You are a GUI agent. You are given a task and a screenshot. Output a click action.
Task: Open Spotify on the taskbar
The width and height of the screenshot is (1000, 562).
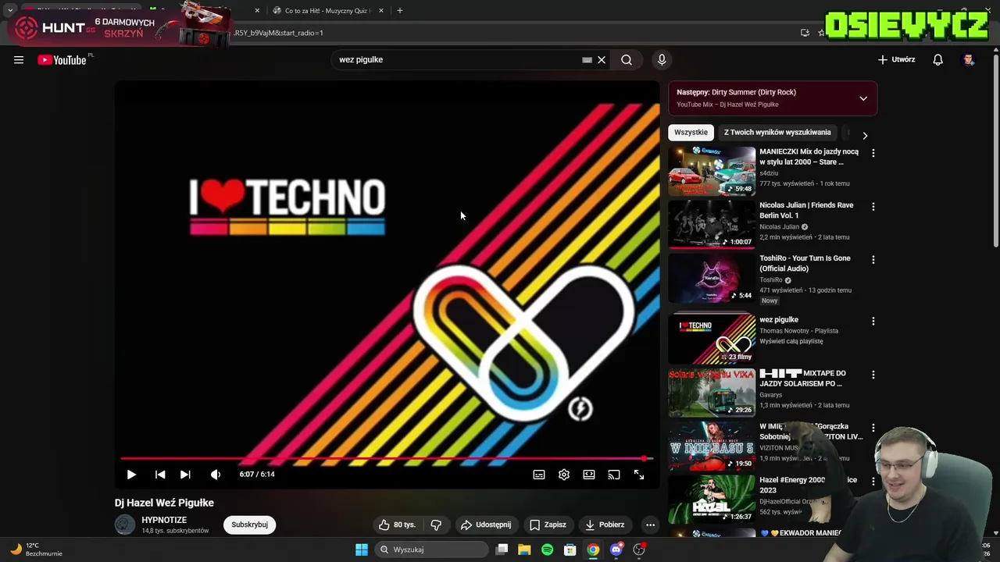[x=547, y=550]
